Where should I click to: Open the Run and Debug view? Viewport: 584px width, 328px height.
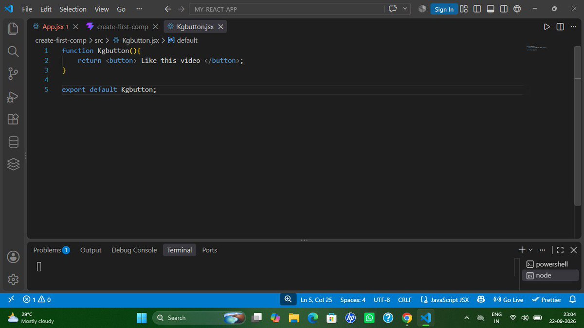13,96
